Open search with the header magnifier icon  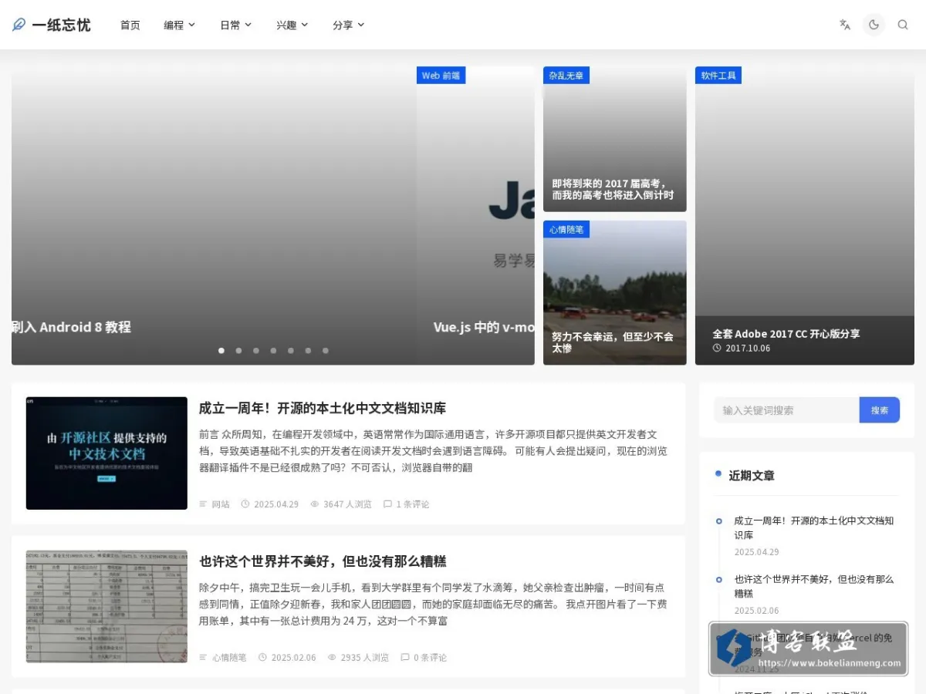coord(903,25)
